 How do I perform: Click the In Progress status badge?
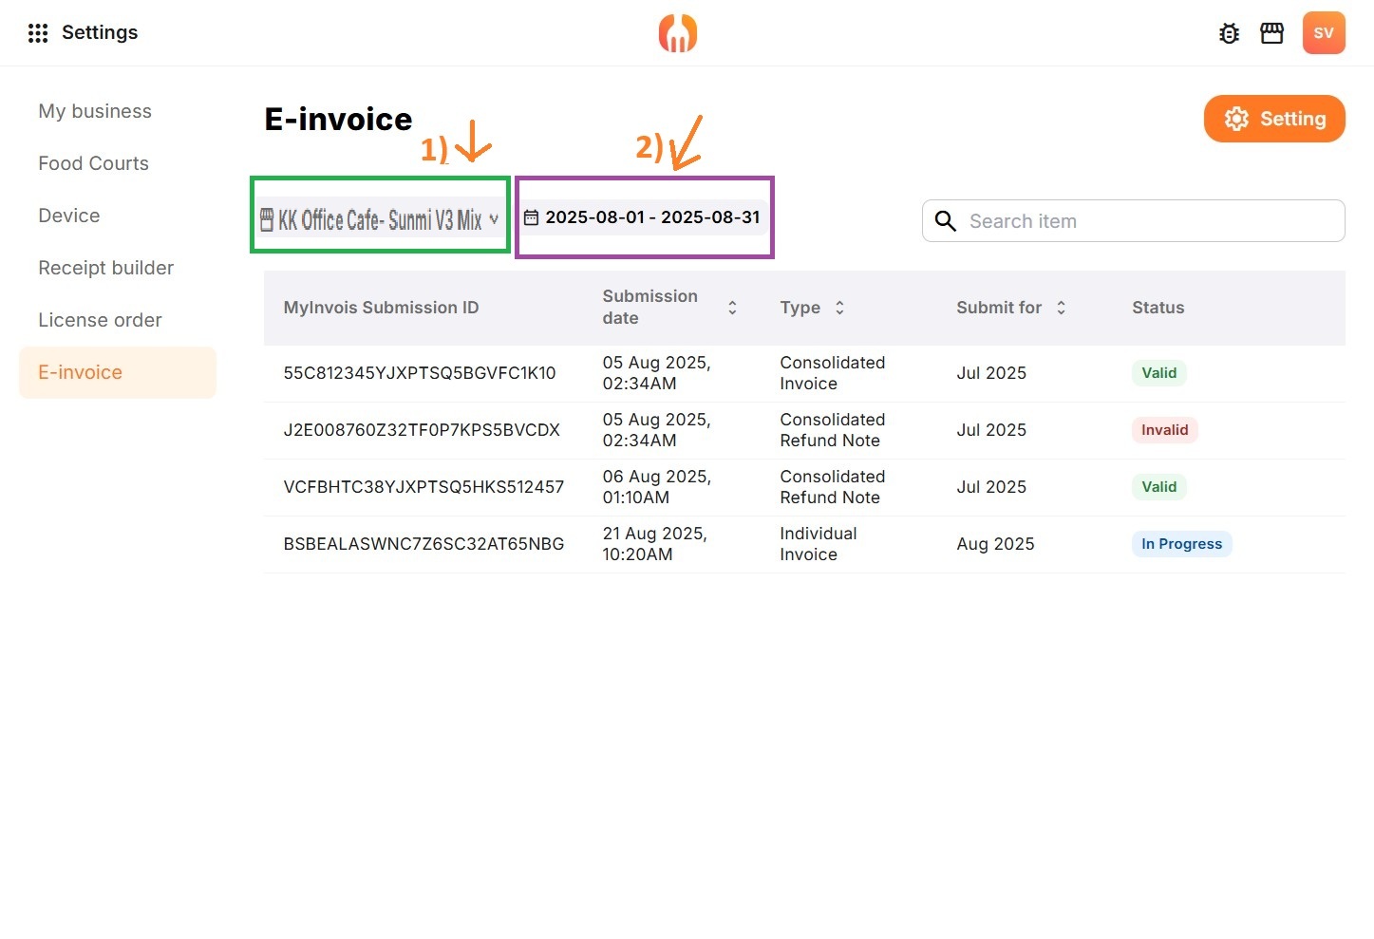pyautogui.click(x=1181, y=544)
